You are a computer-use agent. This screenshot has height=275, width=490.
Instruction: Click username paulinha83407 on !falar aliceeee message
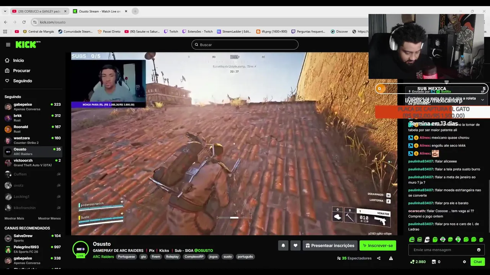(421, 161)
